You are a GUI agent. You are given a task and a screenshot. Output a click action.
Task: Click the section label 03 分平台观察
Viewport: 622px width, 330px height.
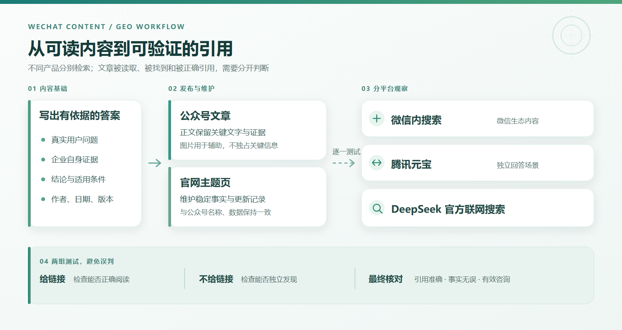[x=384, y=89]
